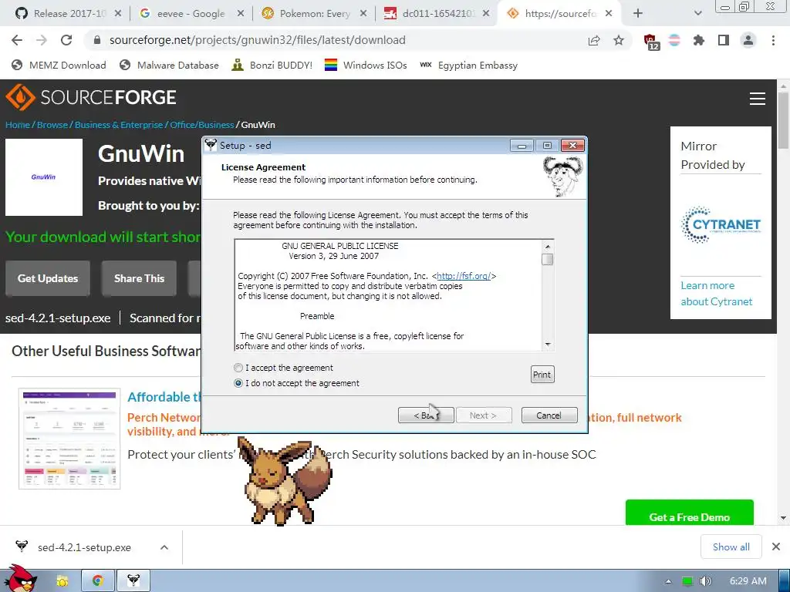
Task: Click the 6:29 AM taskbar clock
Action: coord(748,581)
